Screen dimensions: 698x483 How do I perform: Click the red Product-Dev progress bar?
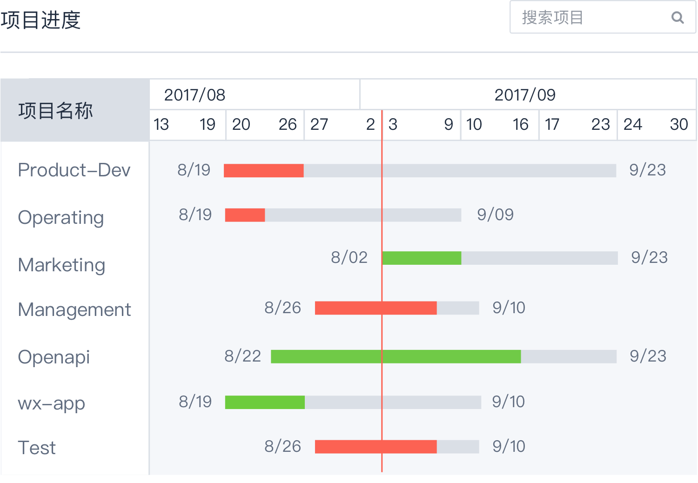tap(263, 171)
